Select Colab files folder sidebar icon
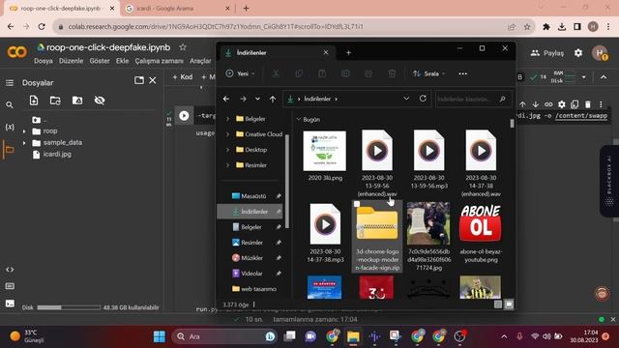The width and height of the screenshot is (619, 348). pyautogui.click(x=10, y=150)
